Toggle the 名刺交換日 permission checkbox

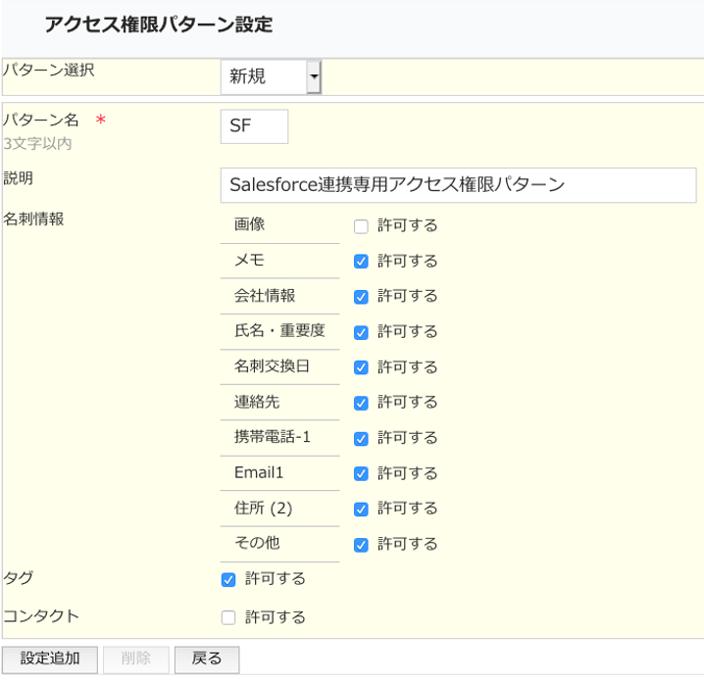(361, 367)
